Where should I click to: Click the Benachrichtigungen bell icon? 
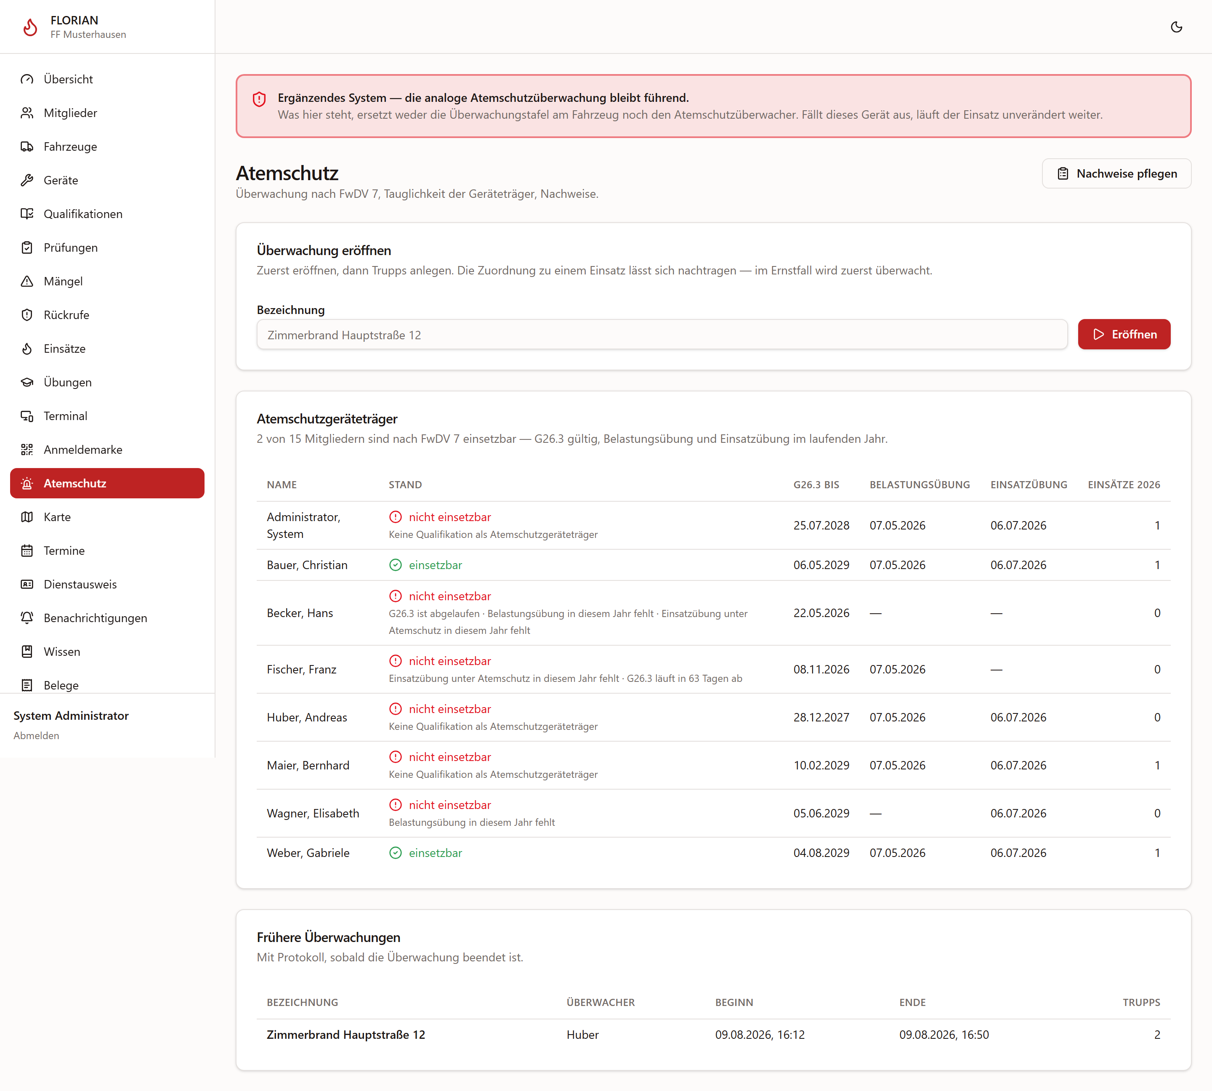coord(27,617)
